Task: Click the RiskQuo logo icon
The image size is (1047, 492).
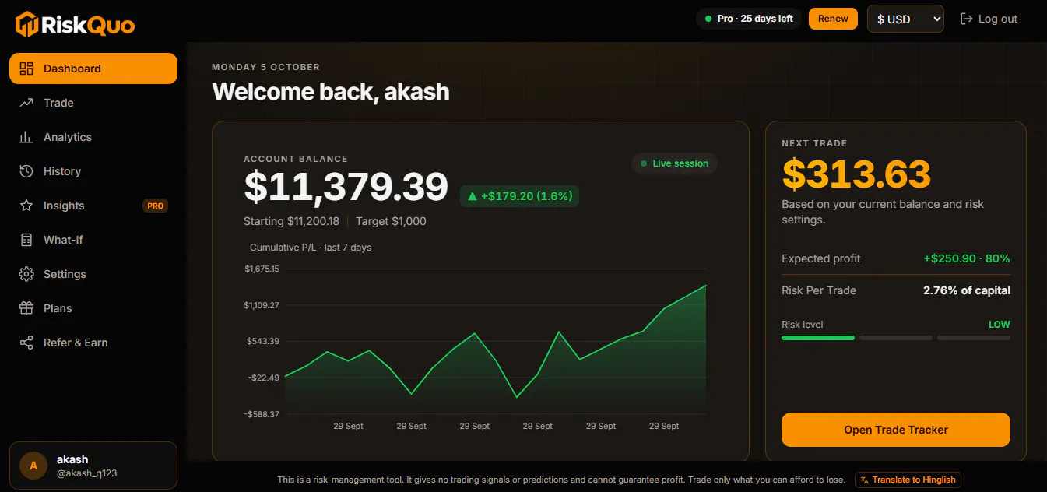Action: click(27, 24)
